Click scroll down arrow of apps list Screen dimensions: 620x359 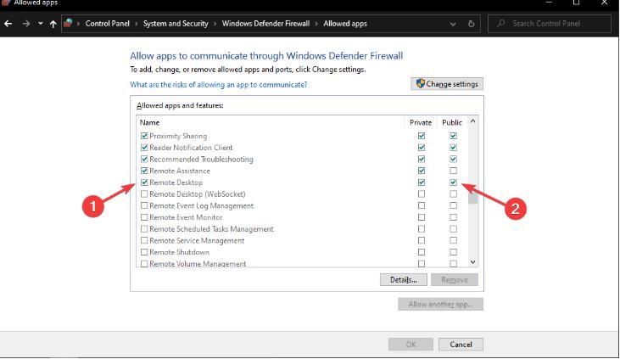[x=473, y=262]
